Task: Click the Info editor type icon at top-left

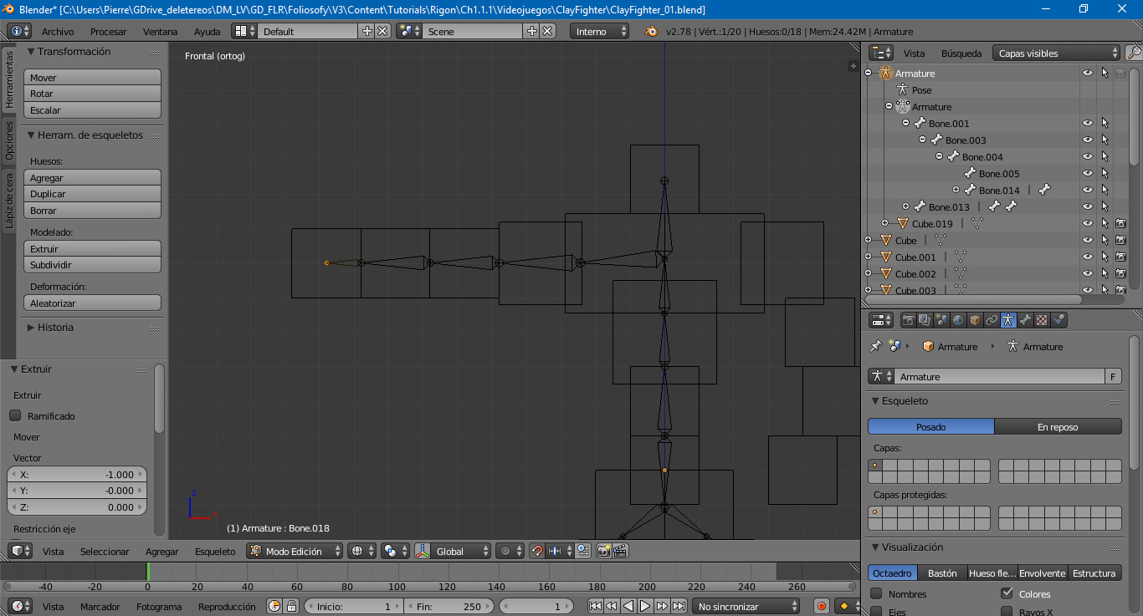Action: coord(20,31)
